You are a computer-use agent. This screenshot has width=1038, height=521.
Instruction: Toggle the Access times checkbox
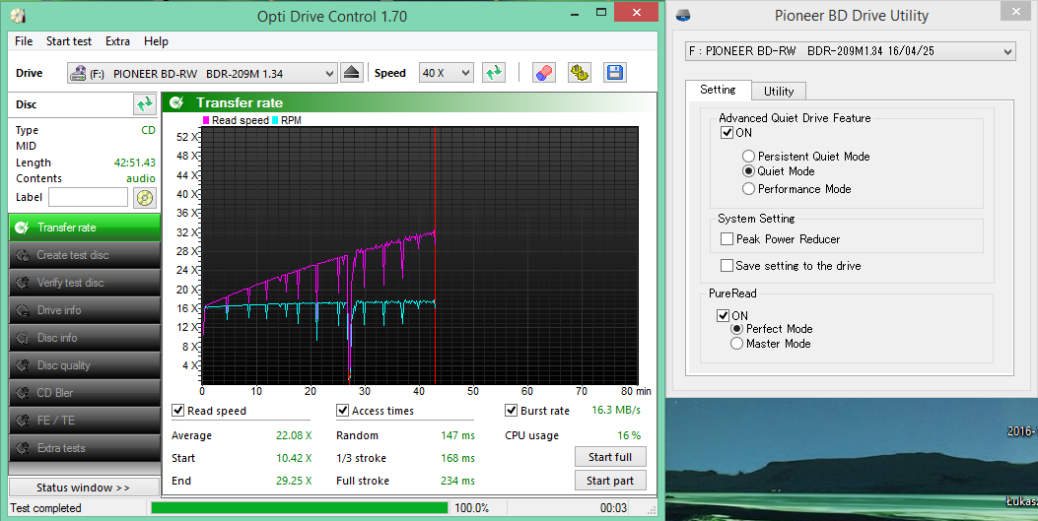tap(342, 411)
